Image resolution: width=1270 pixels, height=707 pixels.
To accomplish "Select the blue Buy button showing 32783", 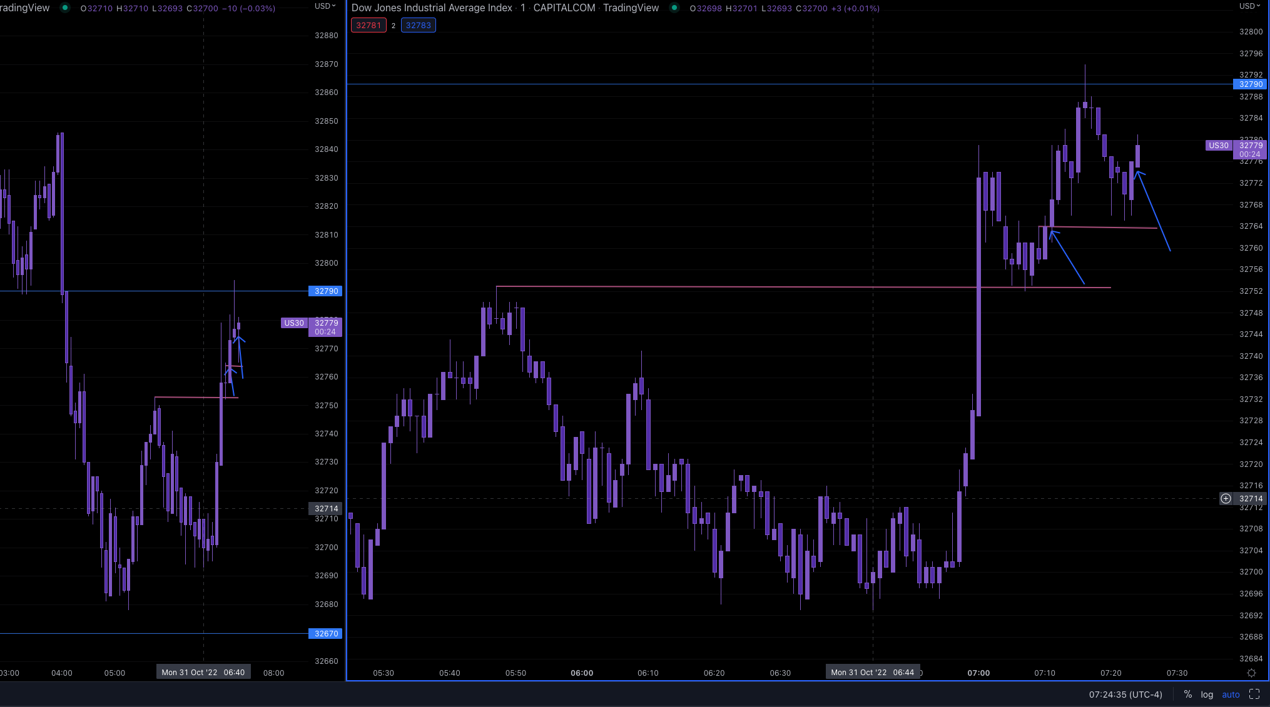I will tap(418, 25).
